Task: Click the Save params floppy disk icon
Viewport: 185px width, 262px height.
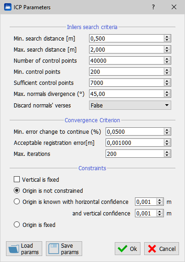Action: pos(54,249)
